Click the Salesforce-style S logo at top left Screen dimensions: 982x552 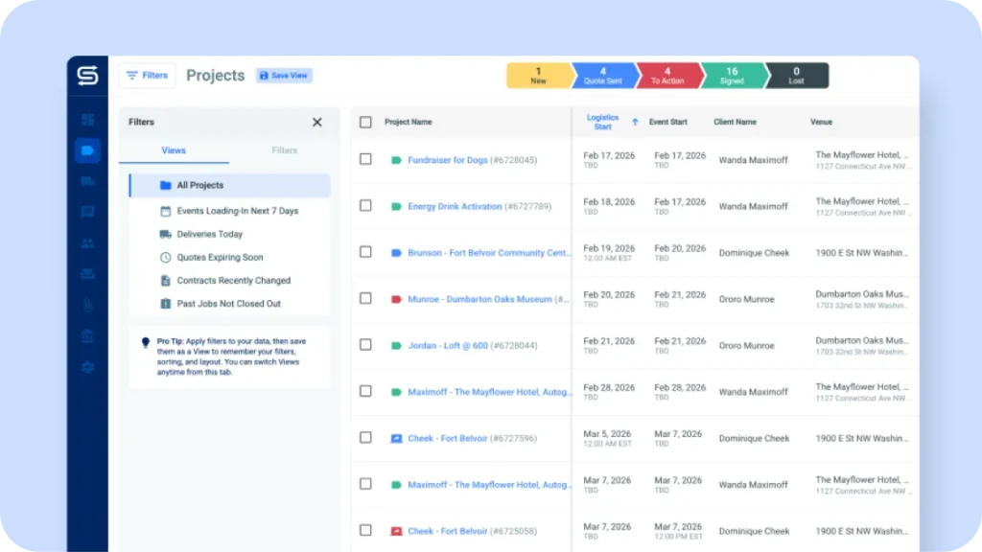pyautogui.click(x=87, y=76)
